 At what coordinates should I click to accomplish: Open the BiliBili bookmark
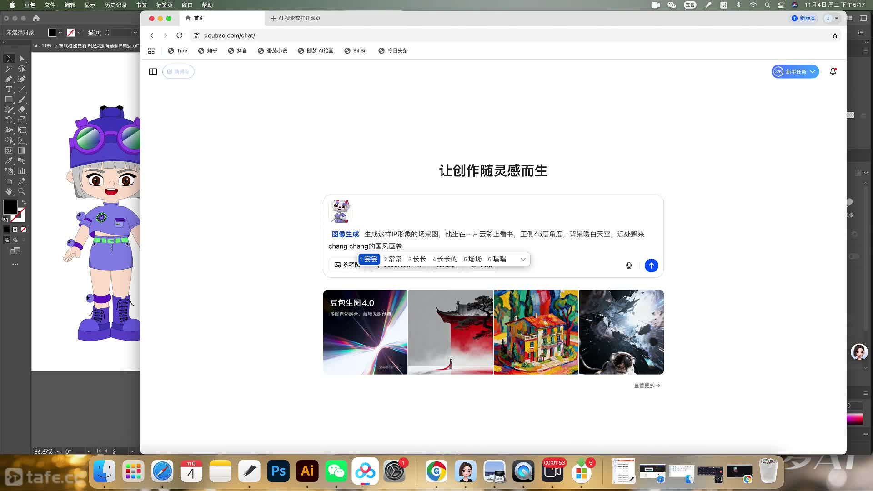click(x=356, y=51)
